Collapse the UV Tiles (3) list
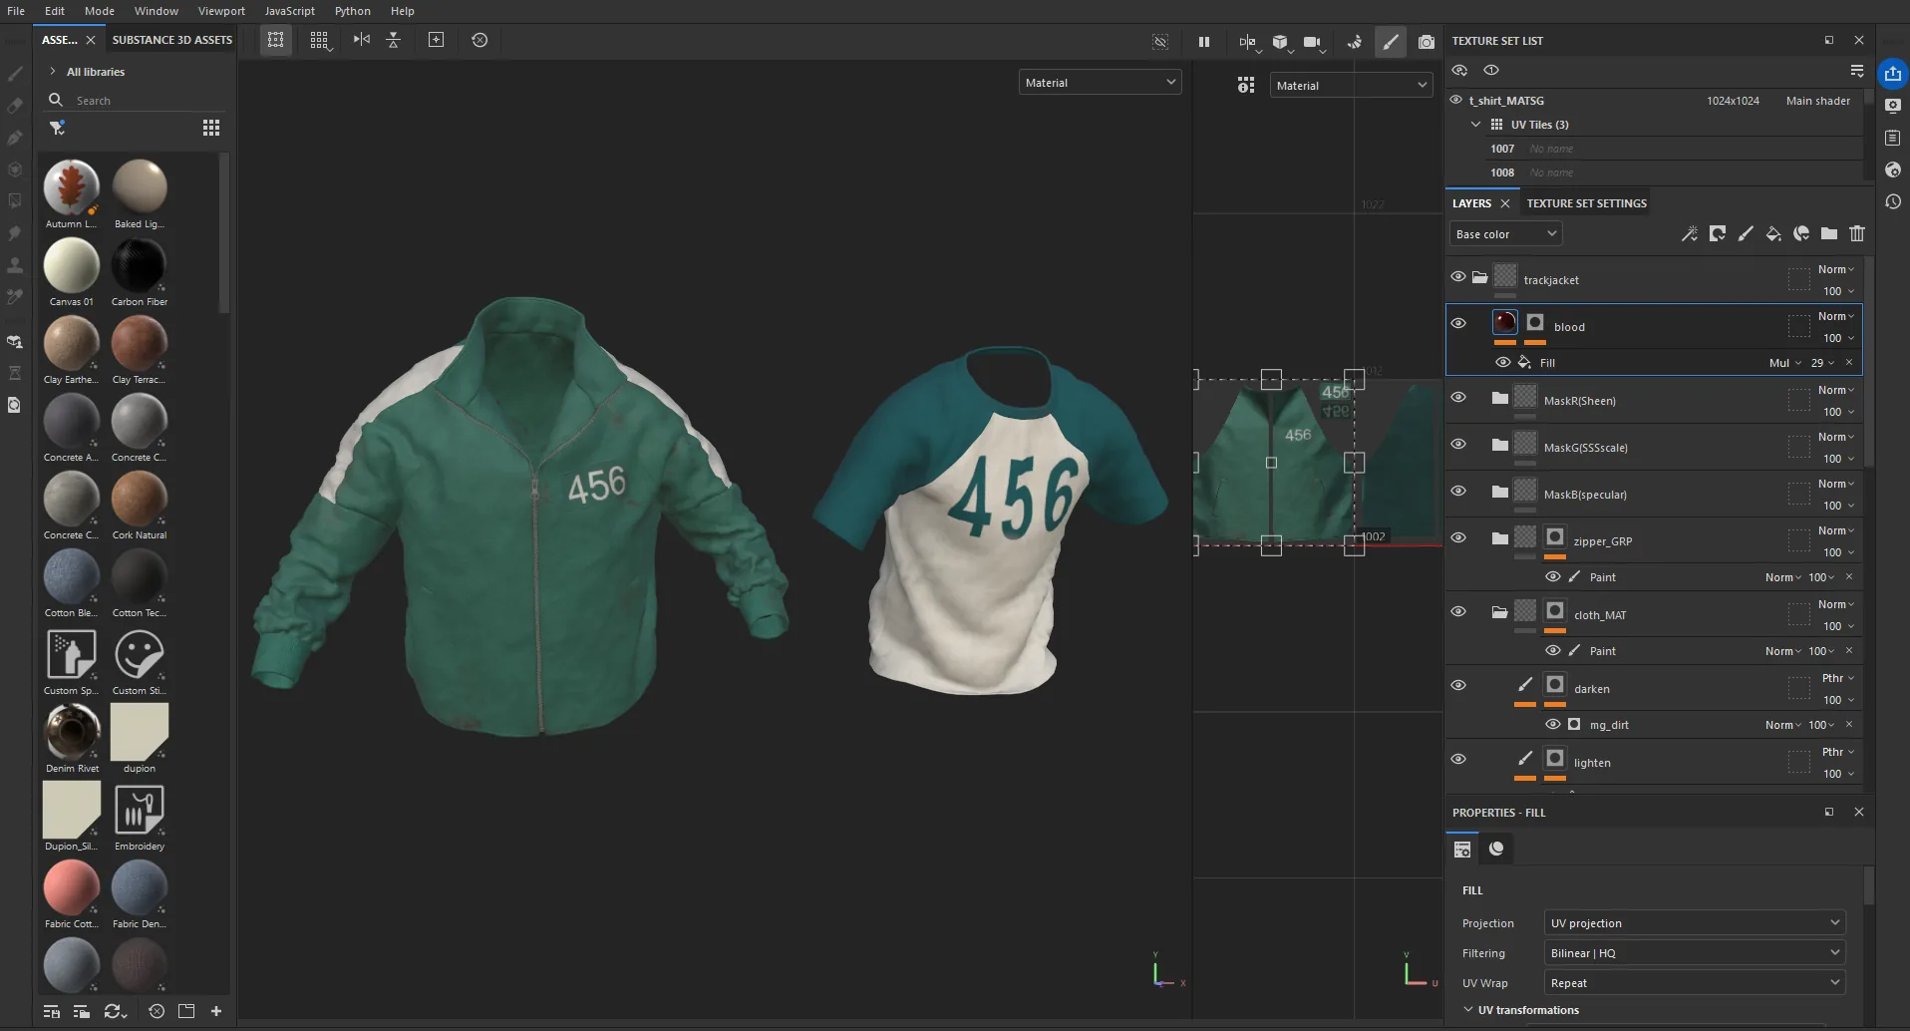 tap(1475, 125)
